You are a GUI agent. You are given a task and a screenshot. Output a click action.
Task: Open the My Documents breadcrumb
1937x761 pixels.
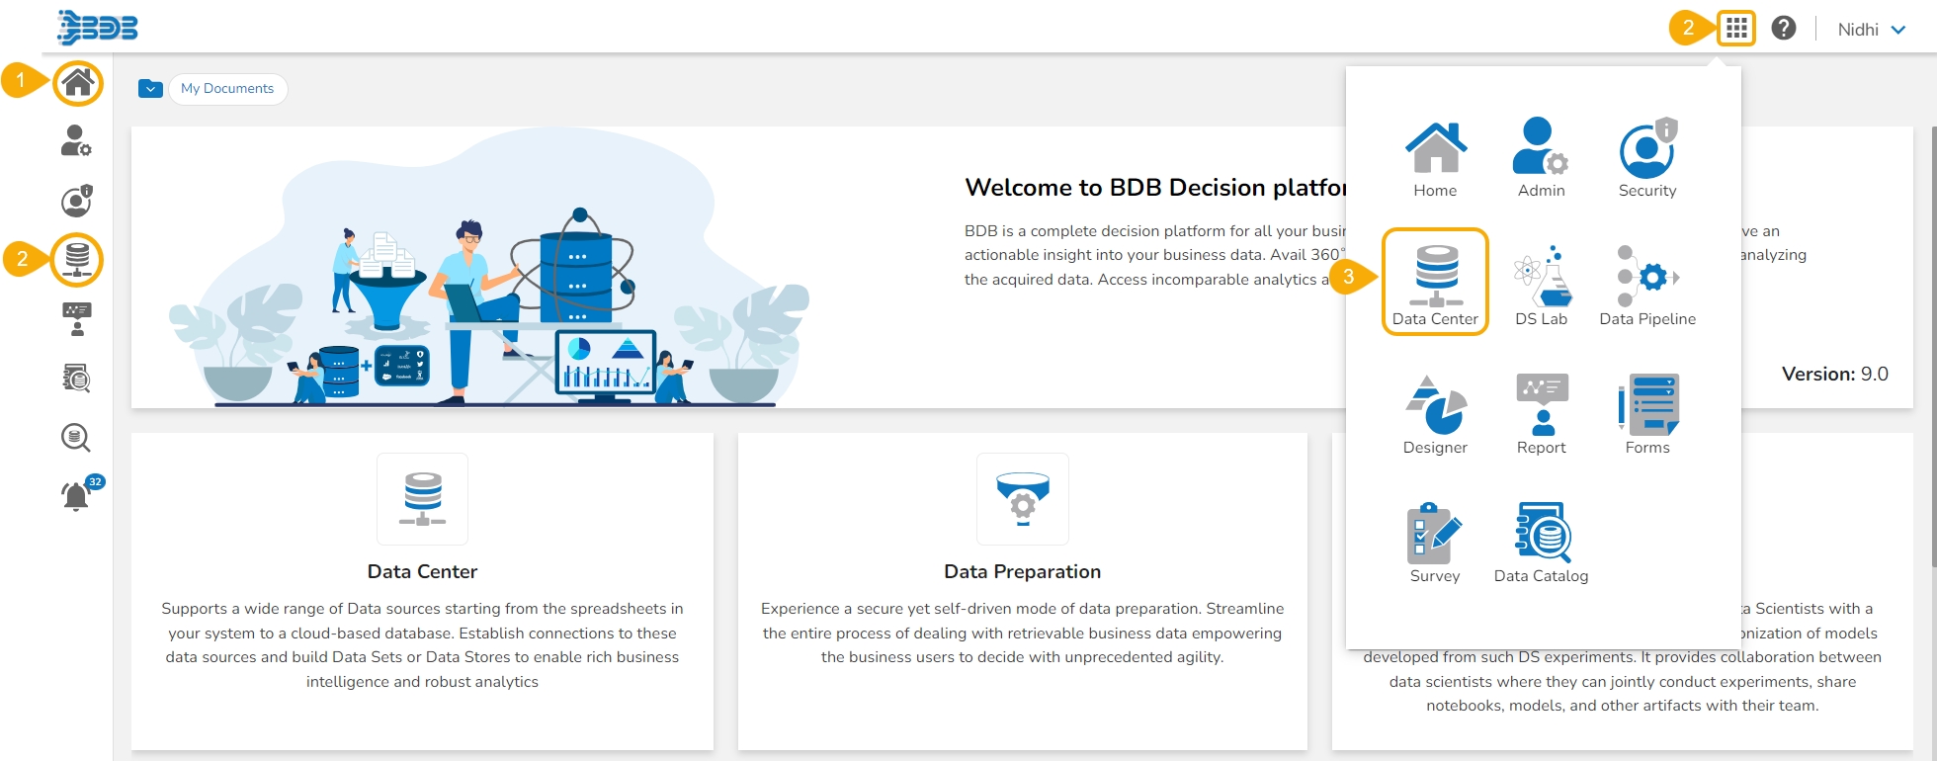coord(227,89)
